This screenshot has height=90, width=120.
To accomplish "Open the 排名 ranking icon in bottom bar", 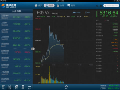I will [x=16, y=87].
